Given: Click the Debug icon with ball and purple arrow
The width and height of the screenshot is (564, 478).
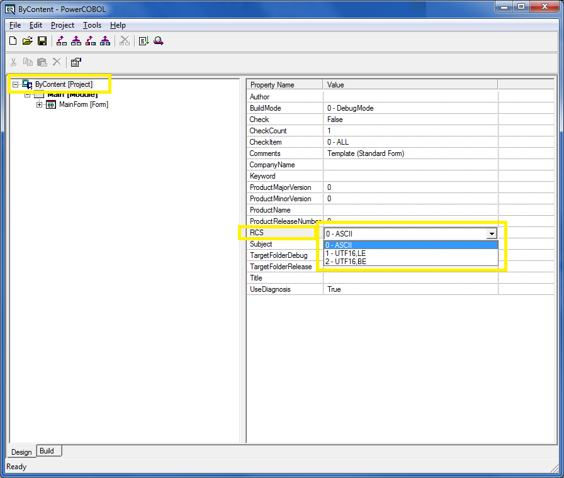Looking at the screenshot, I should pos(159,41).
